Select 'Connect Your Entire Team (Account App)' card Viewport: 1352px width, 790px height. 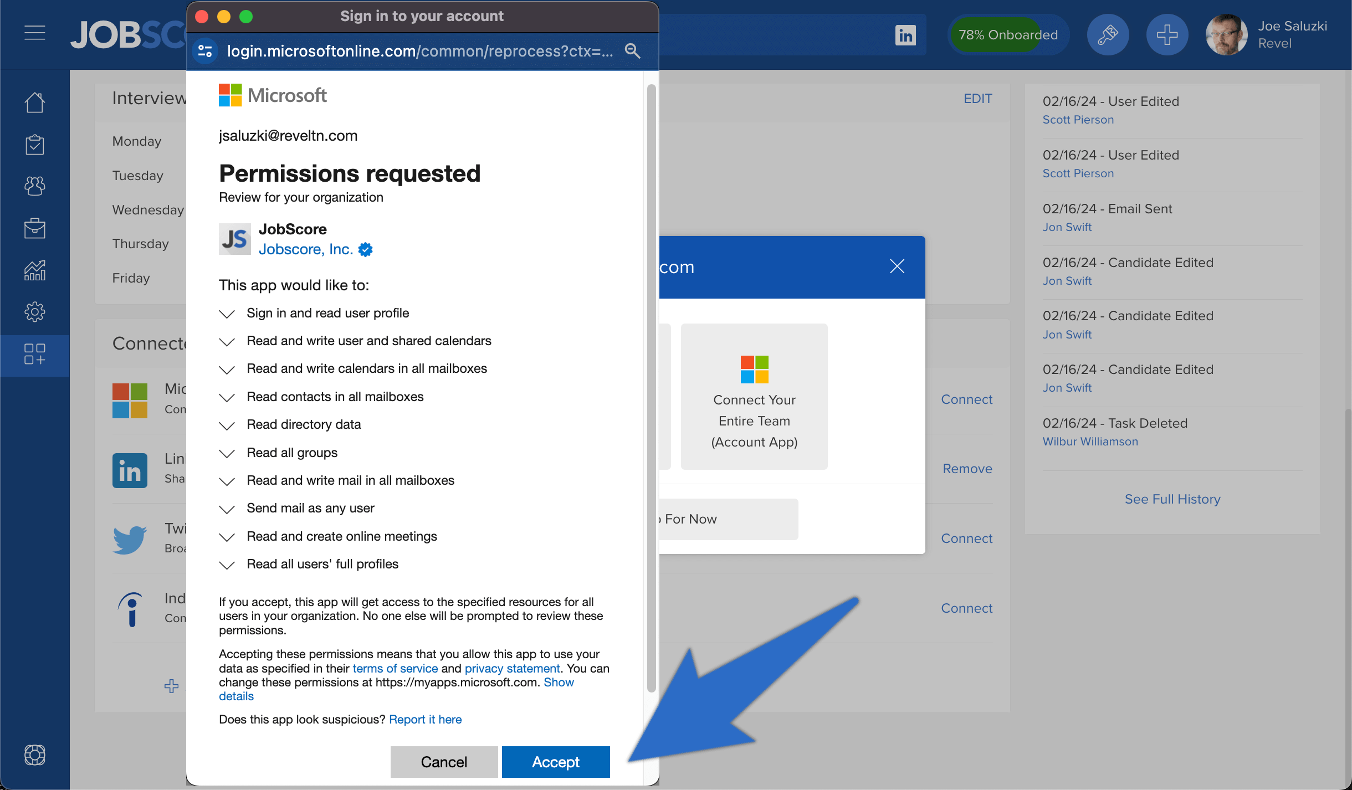tap(754, 397)
